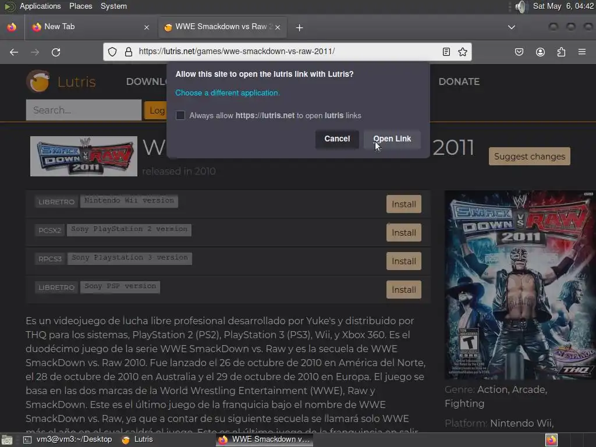Click the Smackdown vs Raw 2011 banner thumbnail

coord(84,156)
